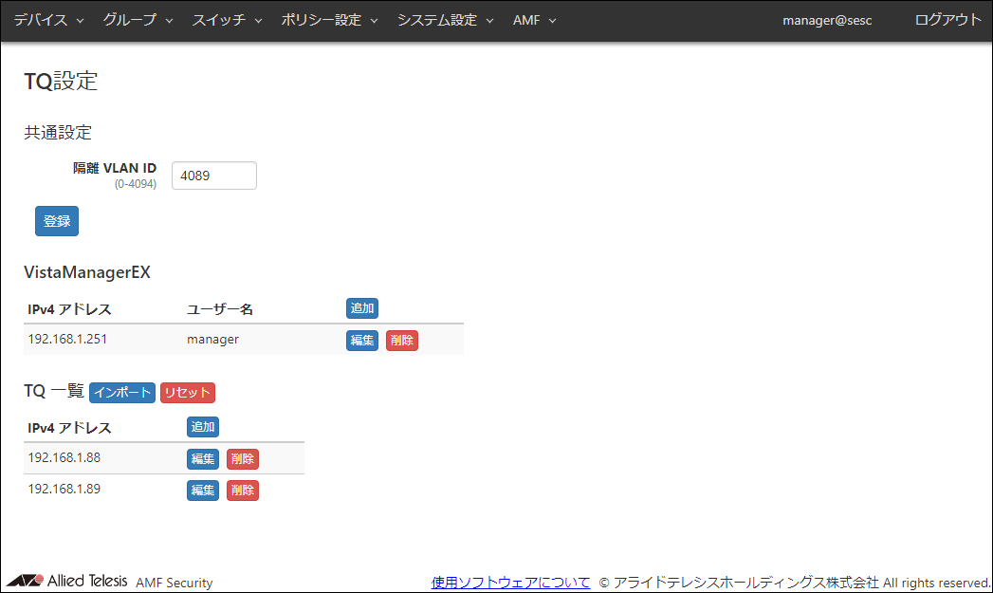Open the システム設定 menu

(x=445, y=20)
